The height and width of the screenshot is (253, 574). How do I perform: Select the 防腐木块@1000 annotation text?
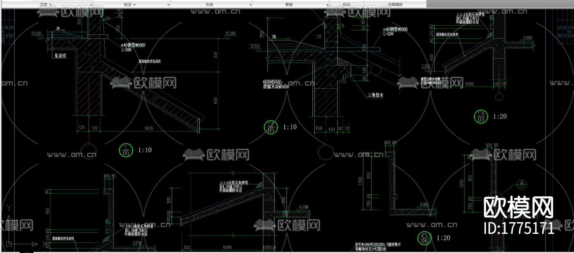click(276, 87)
